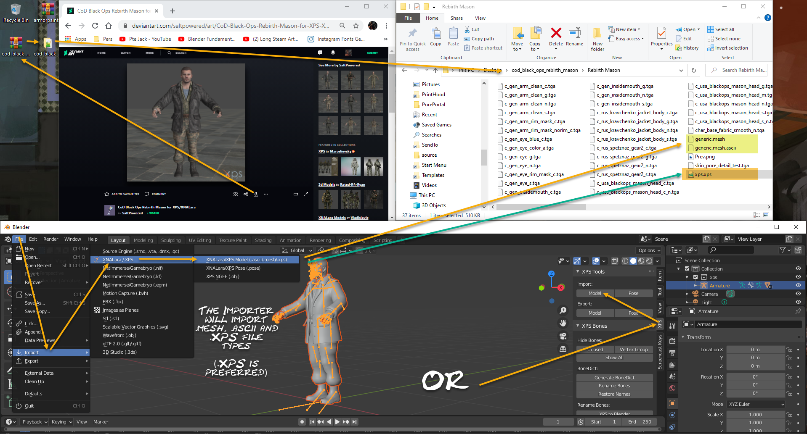Open the Physics properties tab icon
807x434 pixels.
click(x=672, y=415)
